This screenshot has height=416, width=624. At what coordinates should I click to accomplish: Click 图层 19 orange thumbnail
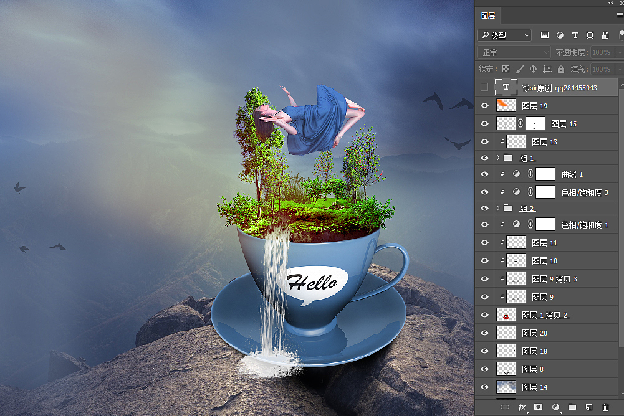506,105
